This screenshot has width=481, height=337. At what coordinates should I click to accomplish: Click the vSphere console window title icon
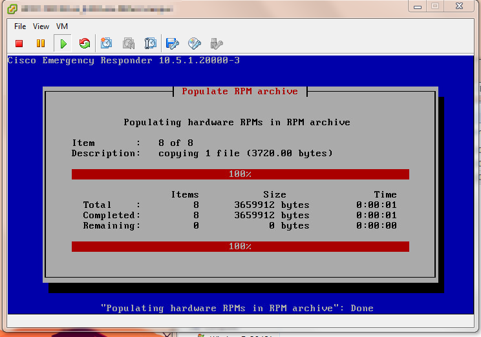click(12, 9)
